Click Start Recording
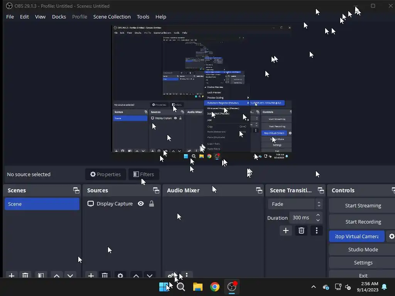Image resolution: width=395 pixels, height=296 pixels. [x=363, y=222]
